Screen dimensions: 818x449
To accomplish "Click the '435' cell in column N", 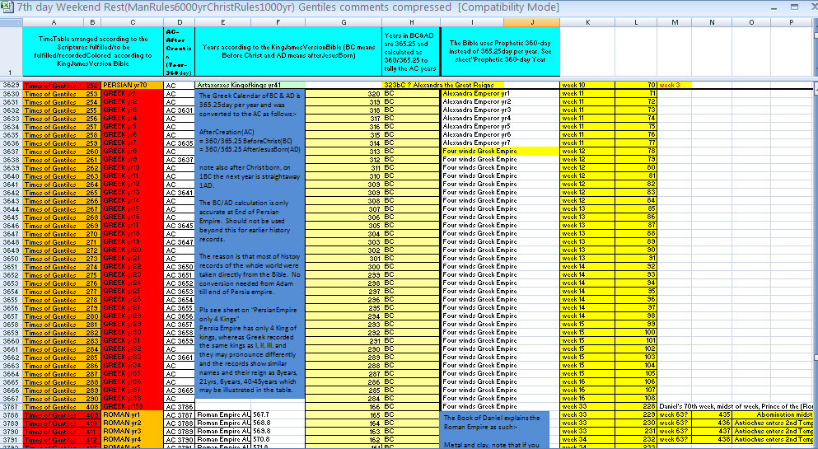I will pyautogui.click(x=712, y=415).
